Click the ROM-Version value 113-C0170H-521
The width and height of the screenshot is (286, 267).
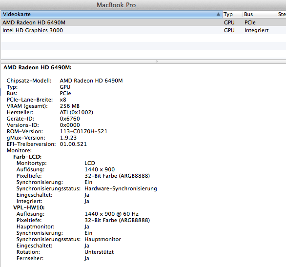pos(83,131)
